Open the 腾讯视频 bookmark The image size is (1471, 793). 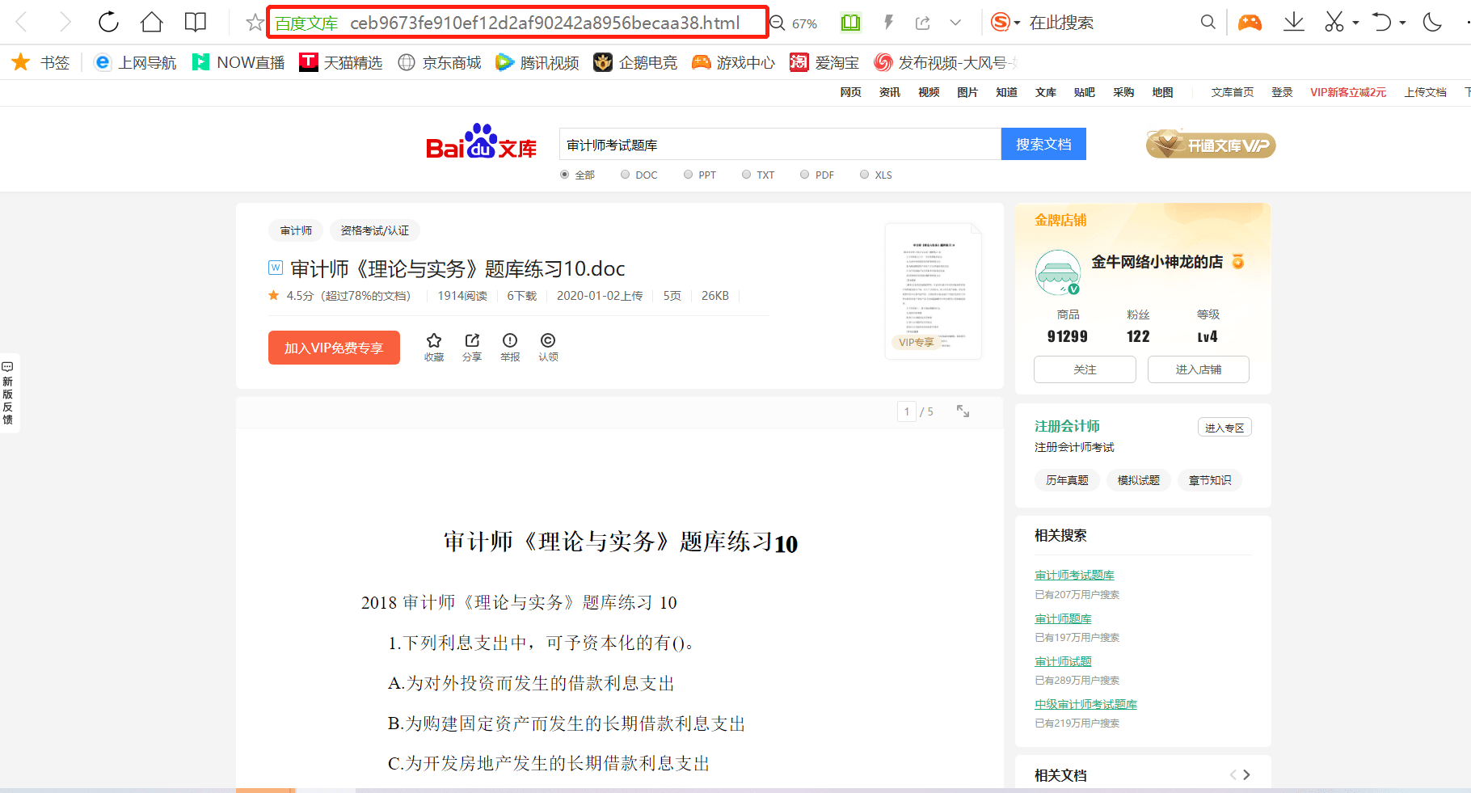[537, 62]
